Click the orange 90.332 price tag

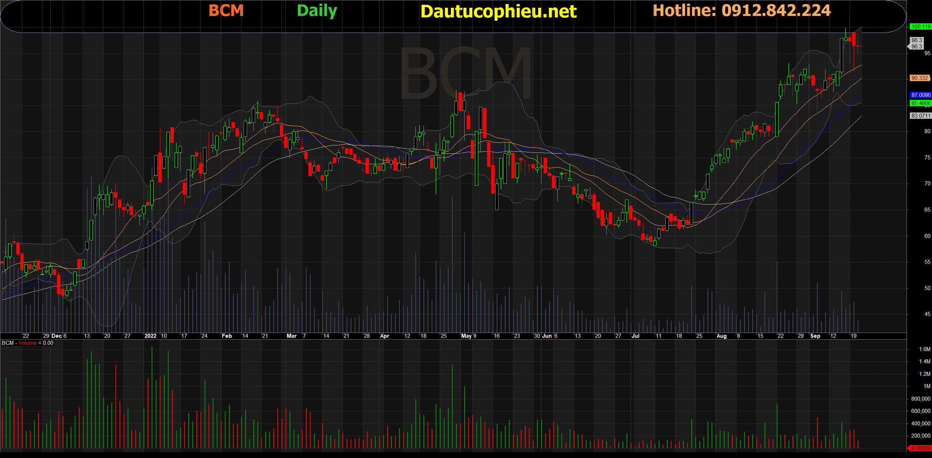click(919, 78)
